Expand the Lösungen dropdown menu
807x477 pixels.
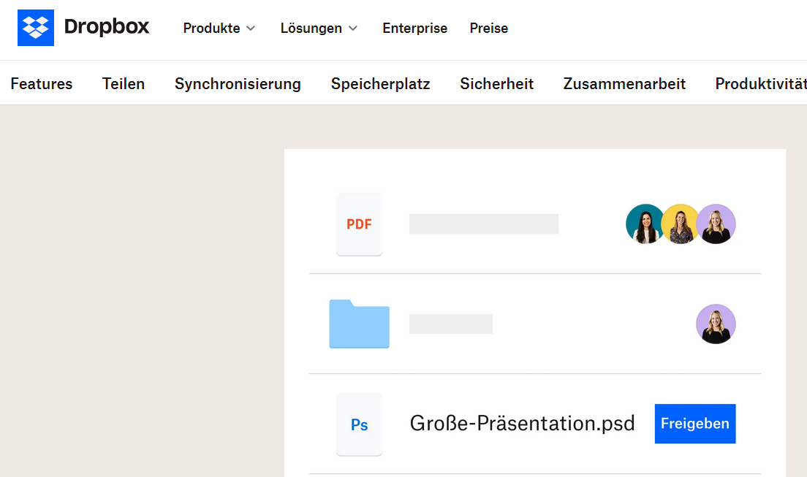pyautogui.click(x=319, y=28)
